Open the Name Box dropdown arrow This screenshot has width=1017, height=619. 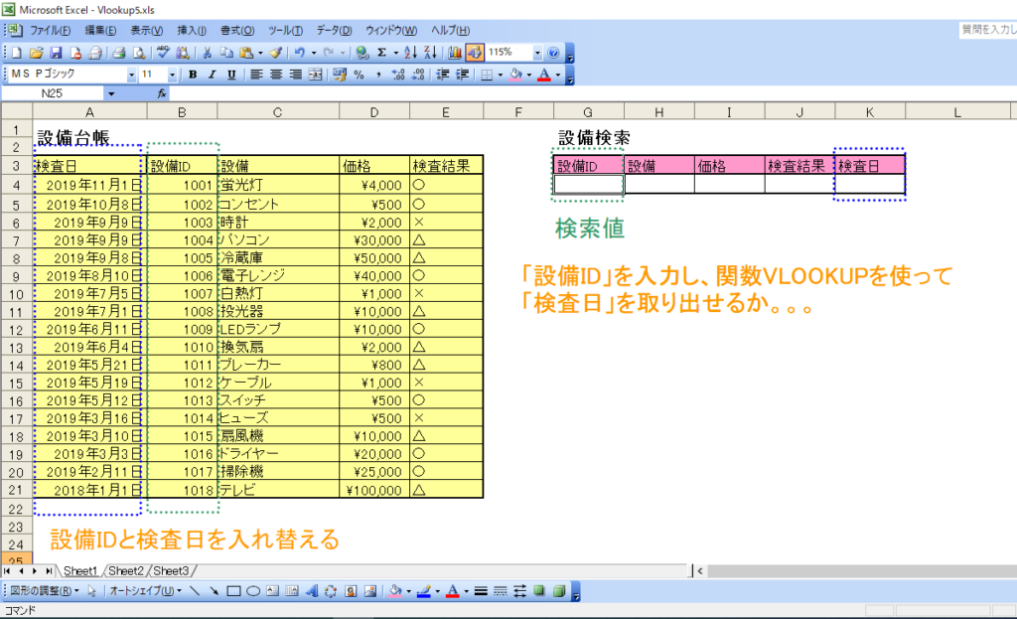pyautogui.click(x=111, y=93)
